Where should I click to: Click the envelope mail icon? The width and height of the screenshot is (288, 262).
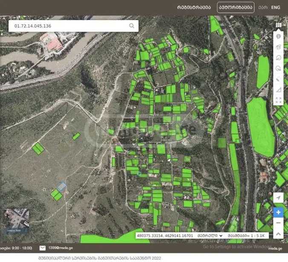coord(43,248)
